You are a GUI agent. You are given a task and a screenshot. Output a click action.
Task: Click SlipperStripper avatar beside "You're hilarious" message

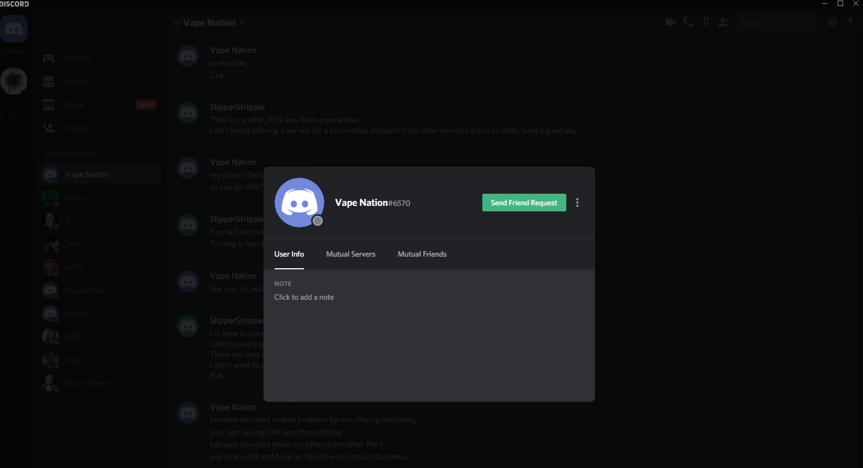point(188,225)
